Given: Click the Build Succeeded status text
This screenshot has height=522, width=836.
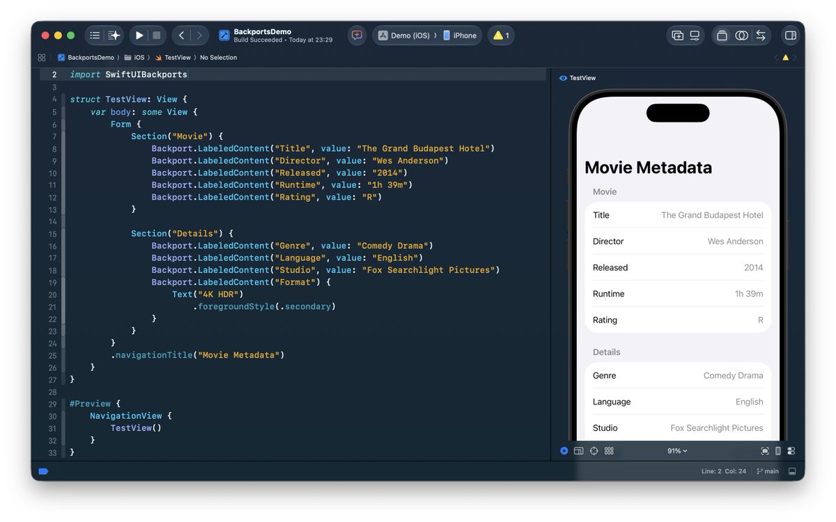Looking at the screenshot, I should coord(258,40).
